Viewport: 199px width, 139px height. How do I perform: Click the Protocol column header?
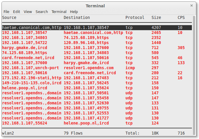[135, 17]
